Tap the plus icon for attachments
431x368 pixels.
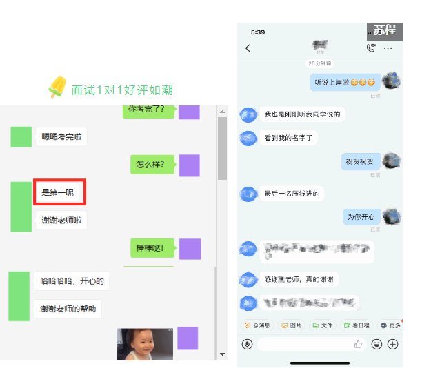pyautogui.click(x=393, y=344)
